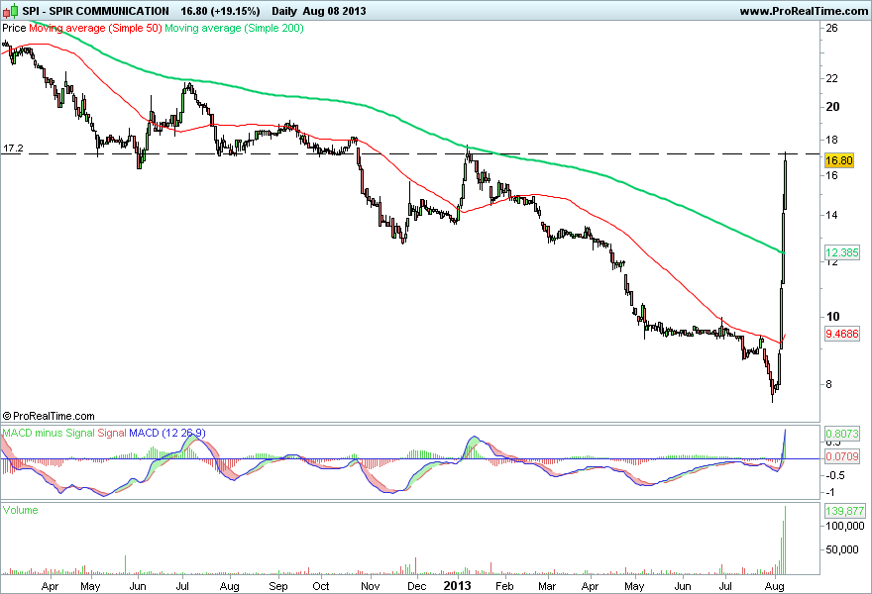
Task: Click the Apr 2013 label before May
Action: coord(590,586)
